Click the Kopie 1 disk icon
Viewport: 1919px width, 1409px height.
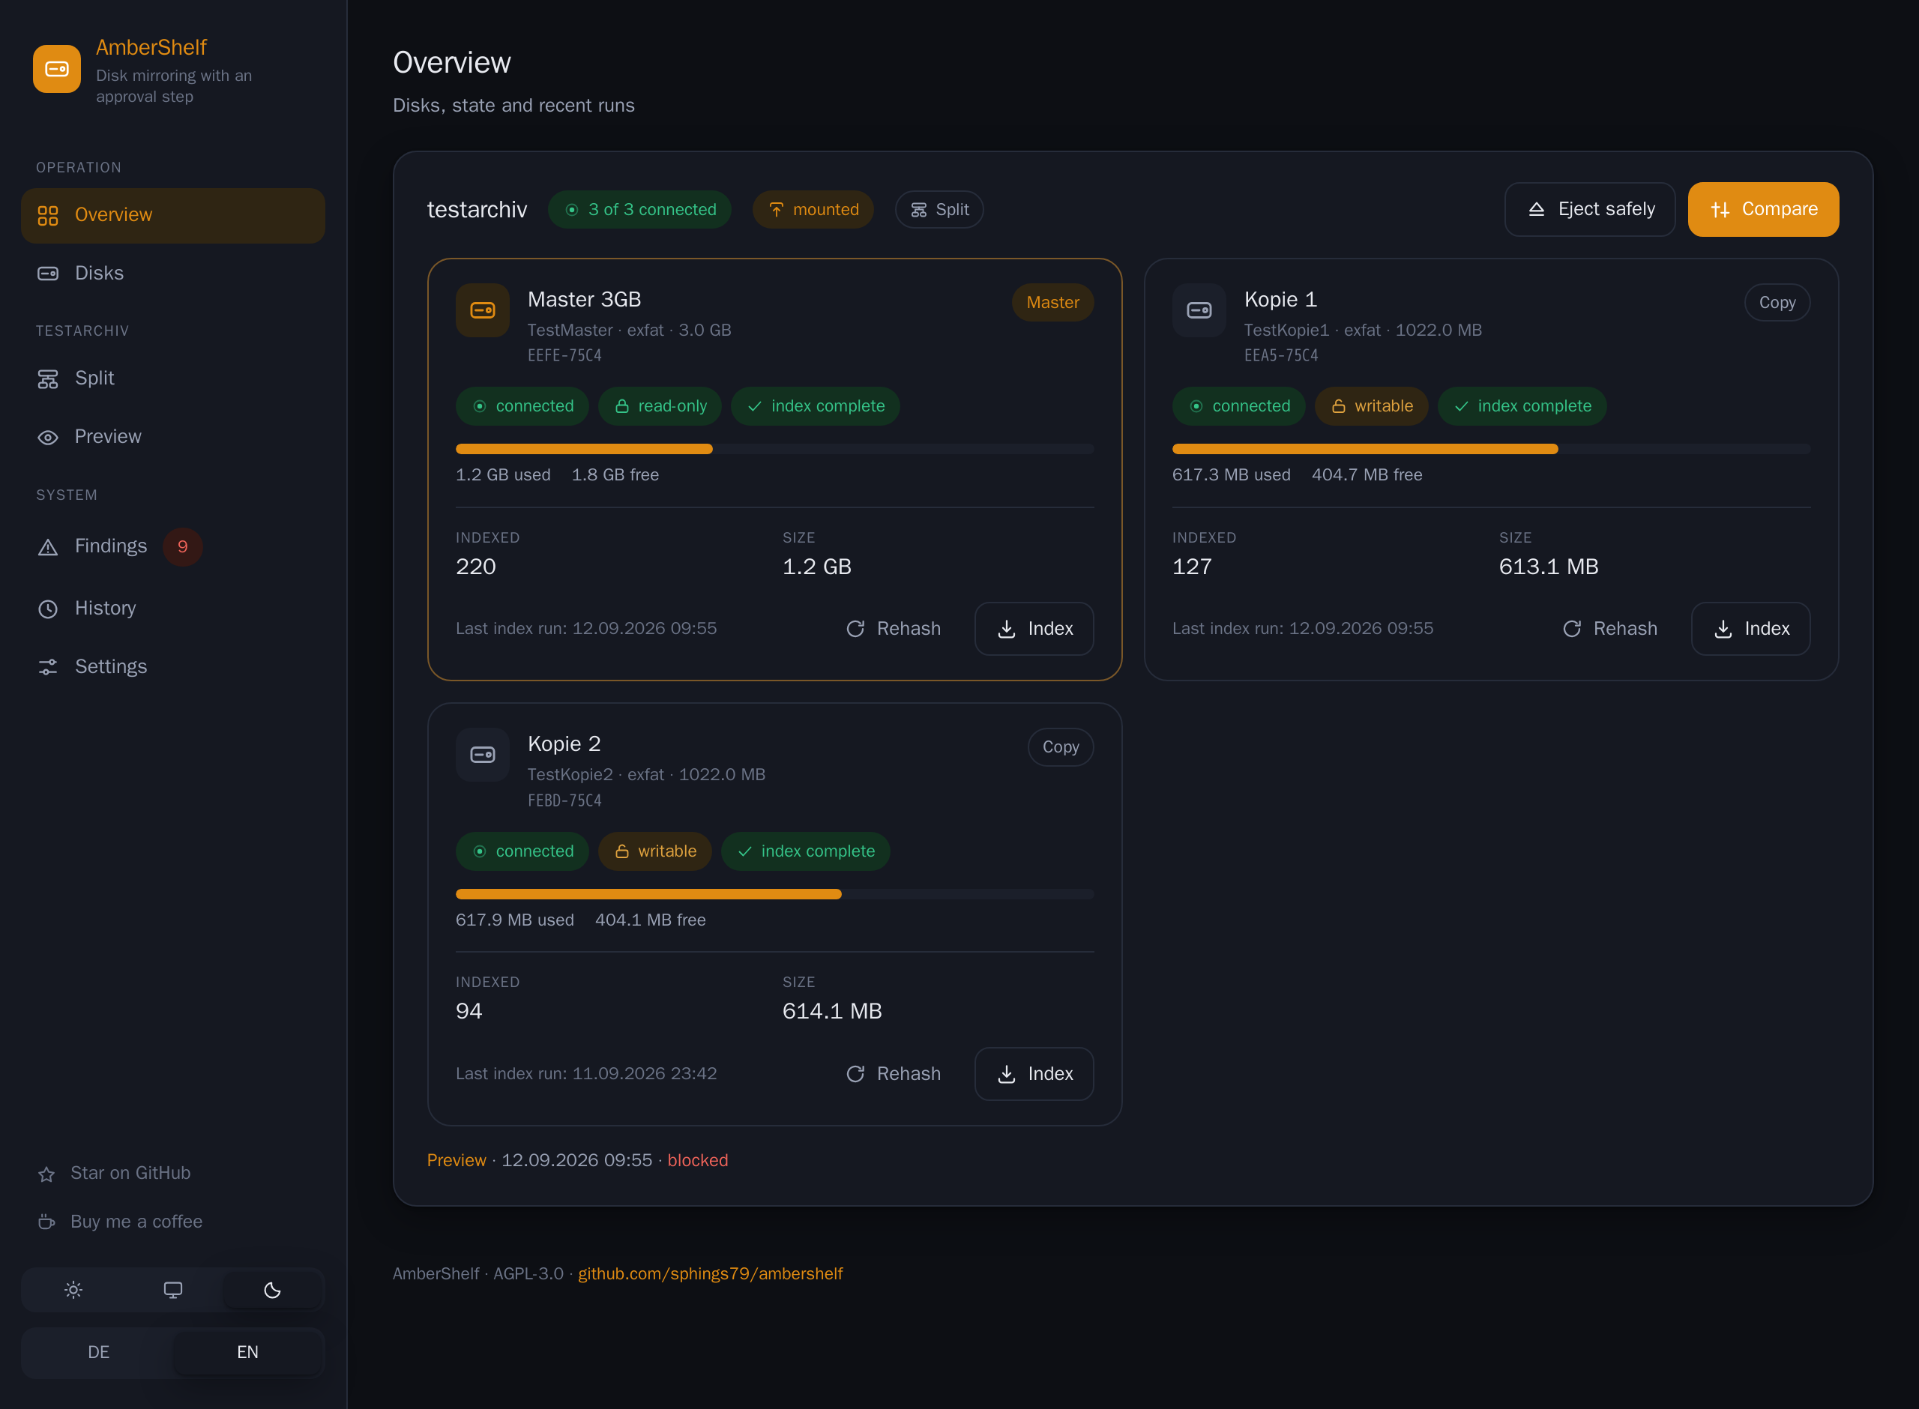(x=1199, y=310)
